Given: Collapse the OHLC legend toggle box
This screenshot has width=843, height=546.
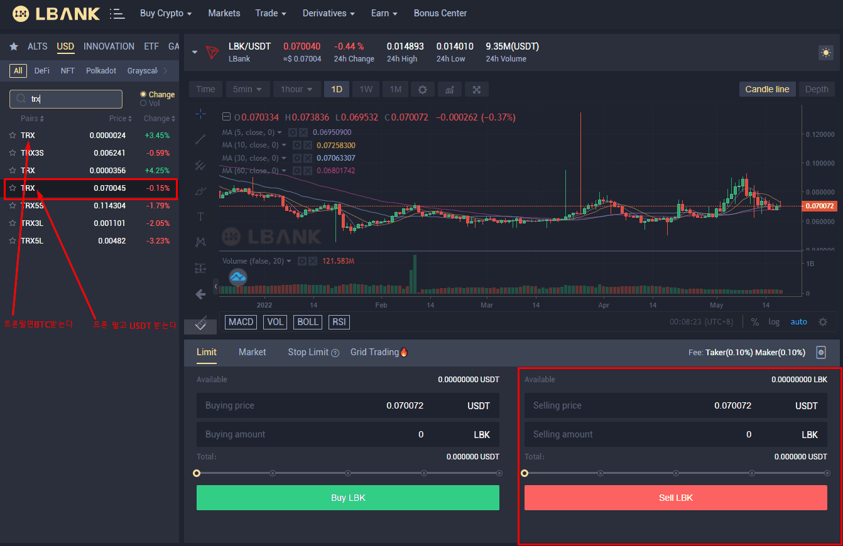Looking at the screenshot, I should click(x=226, y=117).
